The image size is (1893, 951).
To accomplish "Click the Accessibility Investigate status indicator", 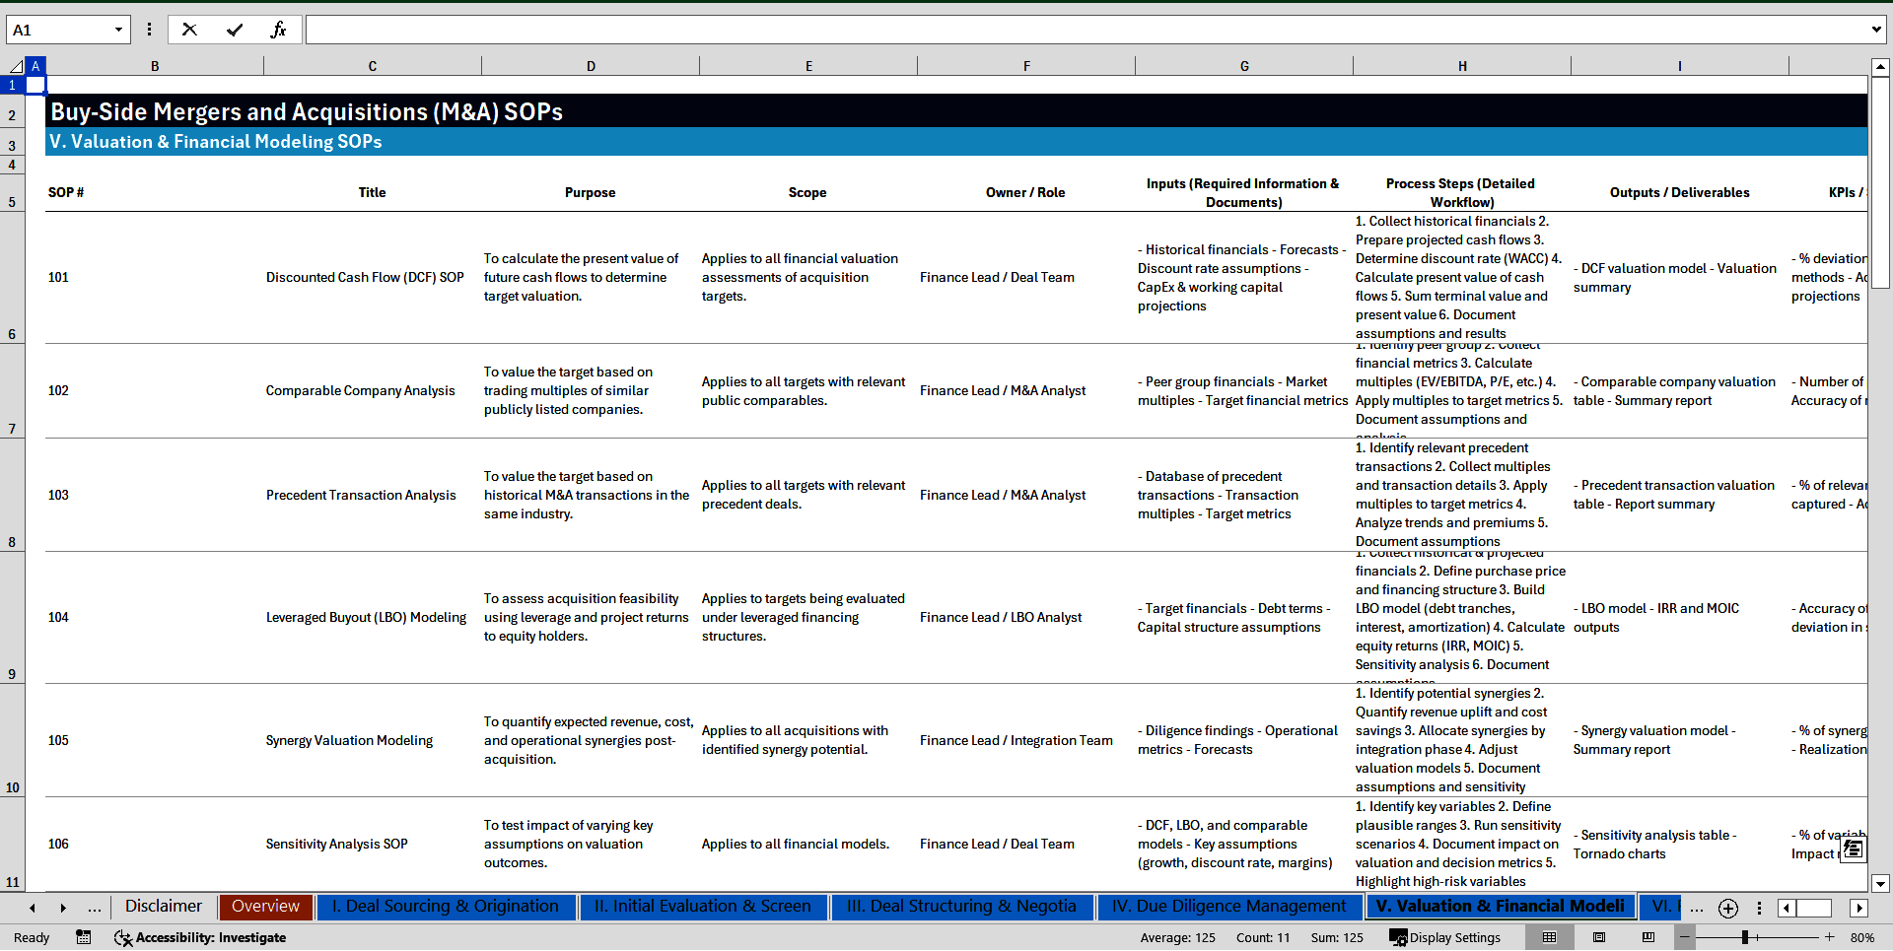I will tap(200, 937).
